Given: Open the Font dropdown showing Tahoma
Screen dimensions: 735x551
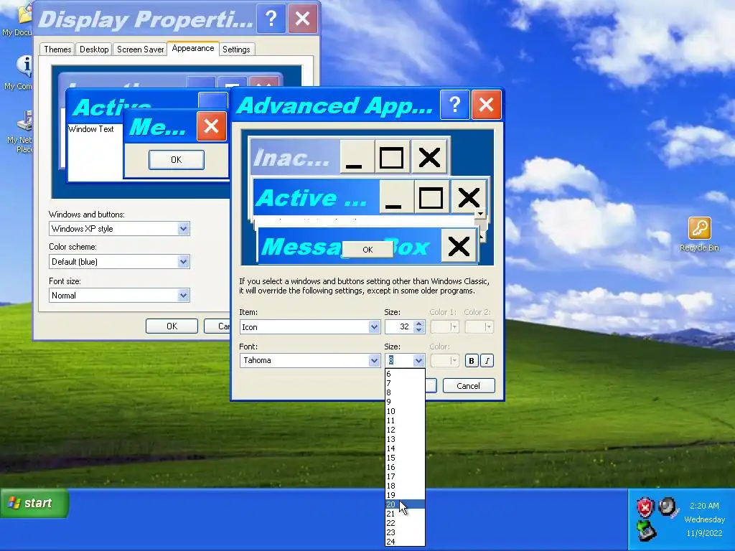Looking at the screenshot, I should tap(310, 360).
